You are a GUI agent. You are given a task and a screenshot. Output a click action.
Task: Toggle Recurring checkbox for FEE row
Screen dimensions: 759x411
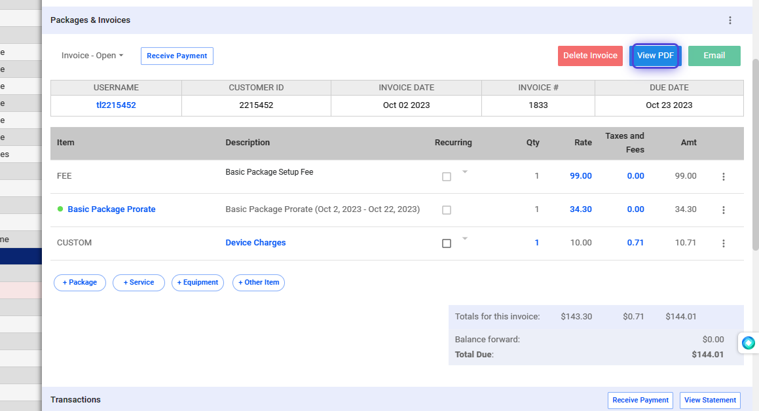pyautogui.click(x=447, y=177)
